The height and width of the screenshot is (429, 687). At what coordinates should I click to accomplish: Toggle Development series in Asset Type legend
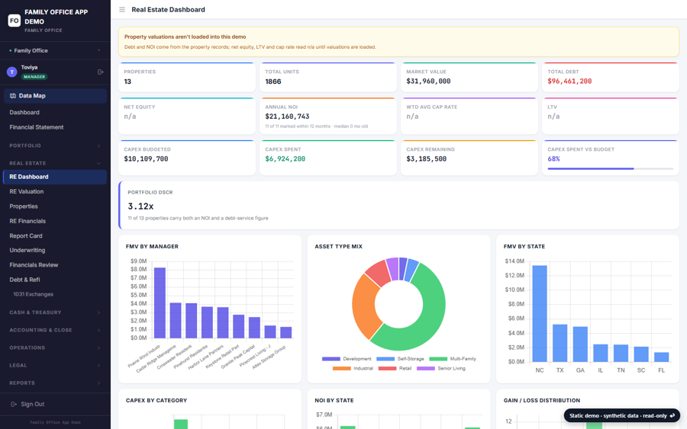(x=347, y=359)
